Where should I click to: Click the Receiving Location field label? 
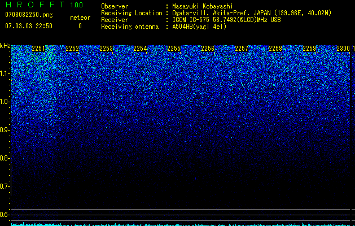(x=132, y=13)
